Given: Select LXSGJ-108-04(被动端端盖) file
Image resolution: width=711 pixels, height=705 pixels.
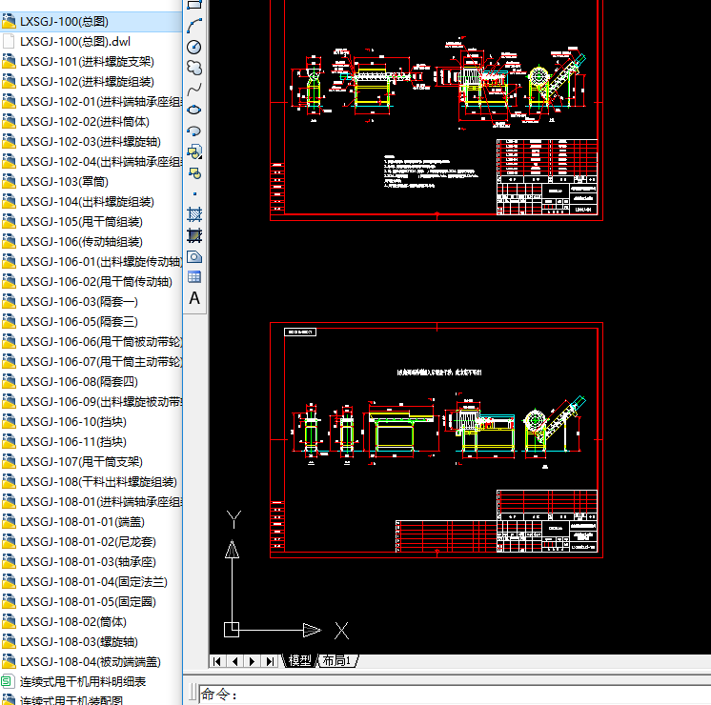Looking at the screenshot, I should pos(91,662).
